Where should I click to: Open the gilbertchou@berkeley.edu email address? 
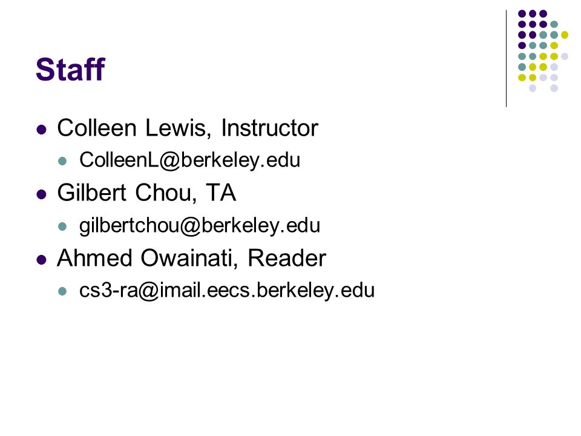pyautogui.click(x=200, y=226)
